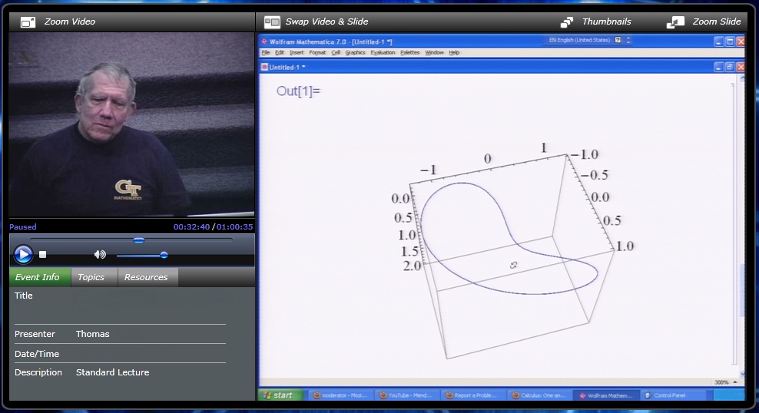Open the Thumbnails view icon
The height and width of the screenshot is (413, 759).
567,21
